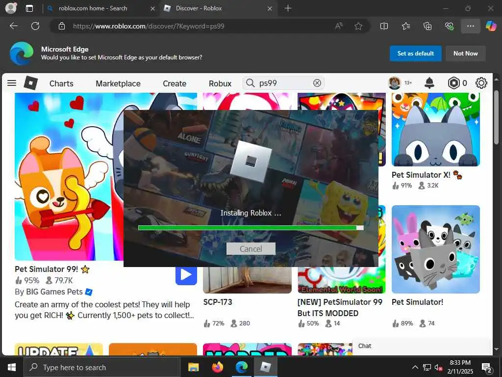
Task: Select the Discover - Roblox tab
Action: pos(199,8)
